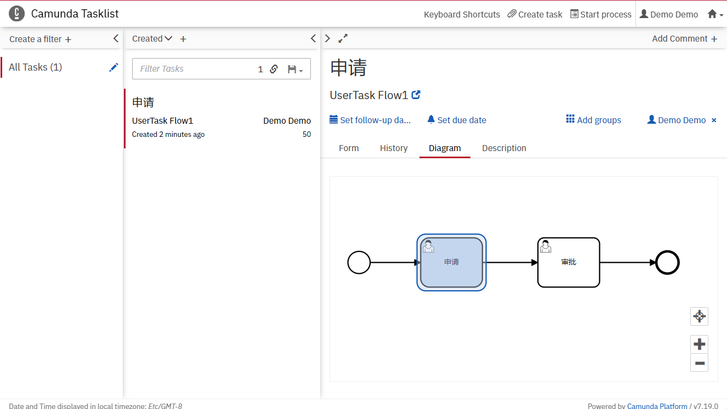Screen dimensions: 727x409
Task: Click the end event circle
Action: [x=668, y=262]
